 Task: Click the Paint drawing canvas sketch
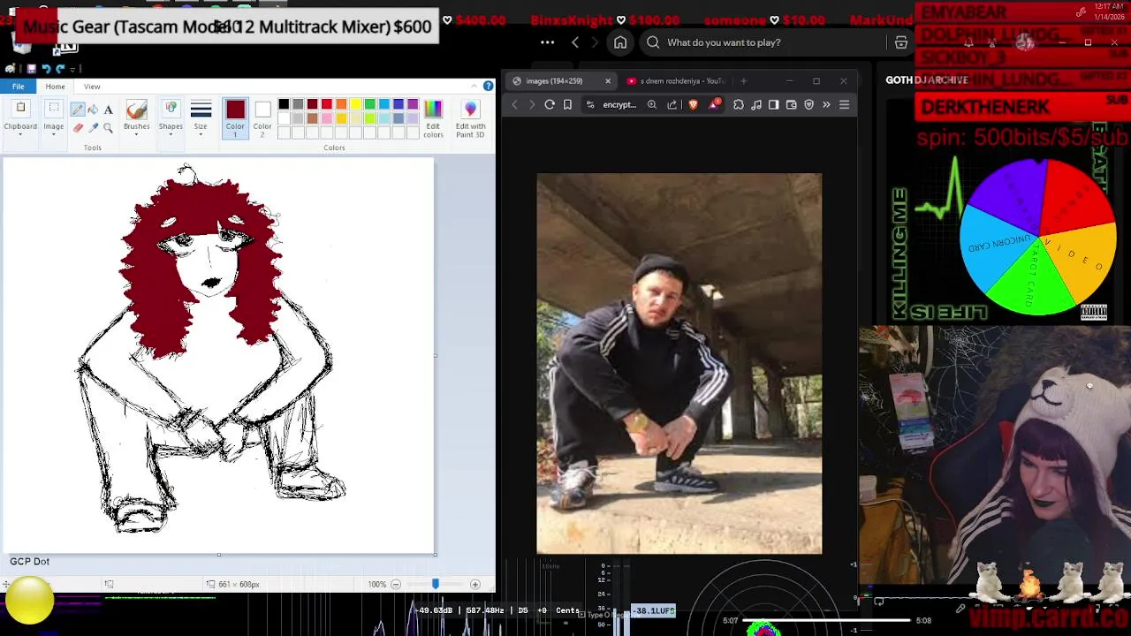point(218,355)
